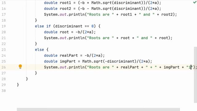197x111 pixels.
Task: Click line number 26 in gutter
Action: point(4,67)
